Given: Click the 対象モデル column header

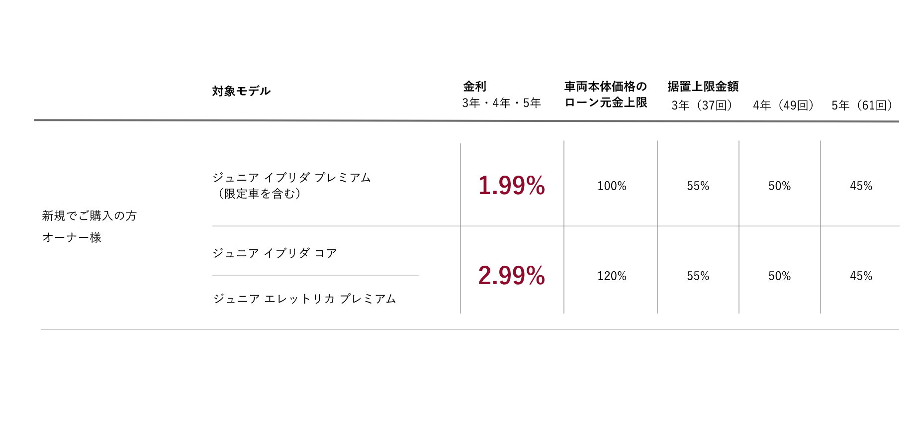Looking at the screenshot, I should coord(241,91).
